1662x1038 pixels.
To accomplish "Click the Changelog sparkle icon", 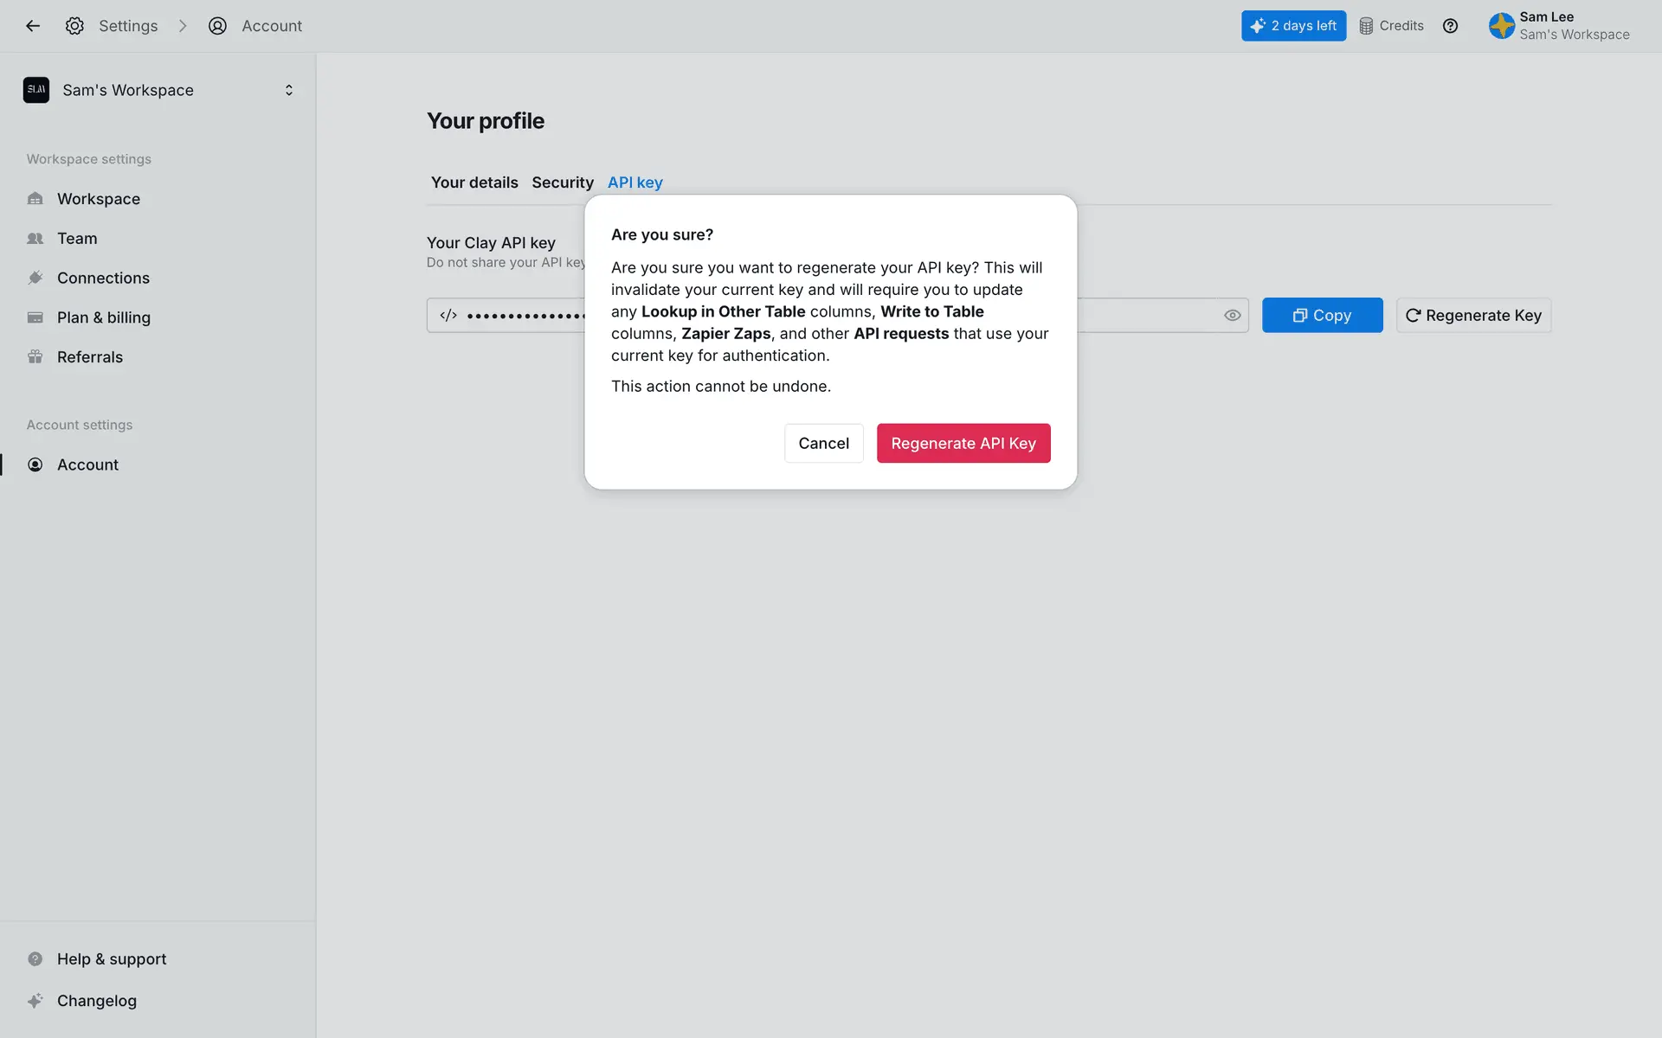I will 35,1001.
